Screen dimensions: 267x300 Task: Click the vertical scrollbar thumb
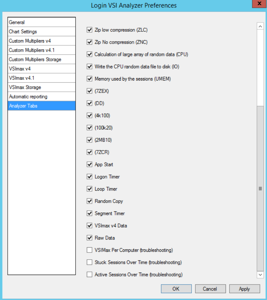(260, 189)
